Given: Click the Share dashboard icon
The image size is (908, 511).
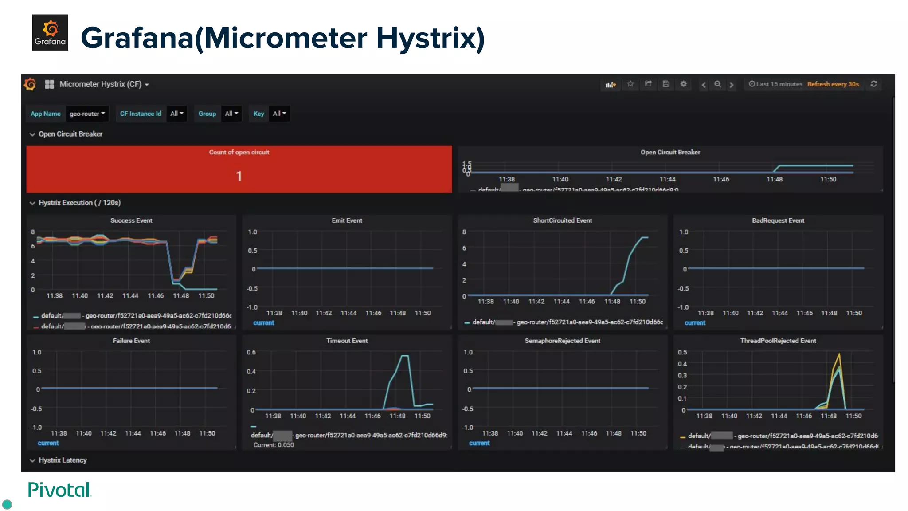Looking at the screenshot, I should click(648, 84).
